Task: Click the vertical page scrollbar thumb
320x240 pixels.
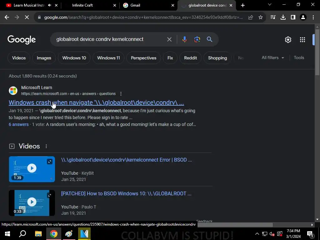Action: (x=317, y=52)
